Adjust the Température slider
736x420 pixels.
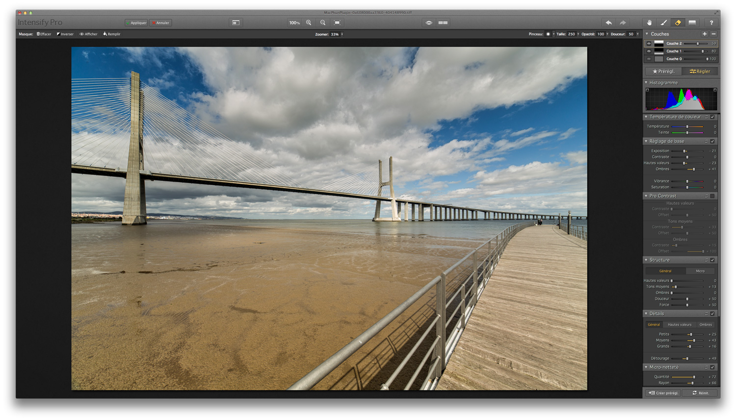pyautogui.click(x=687, y=127)
